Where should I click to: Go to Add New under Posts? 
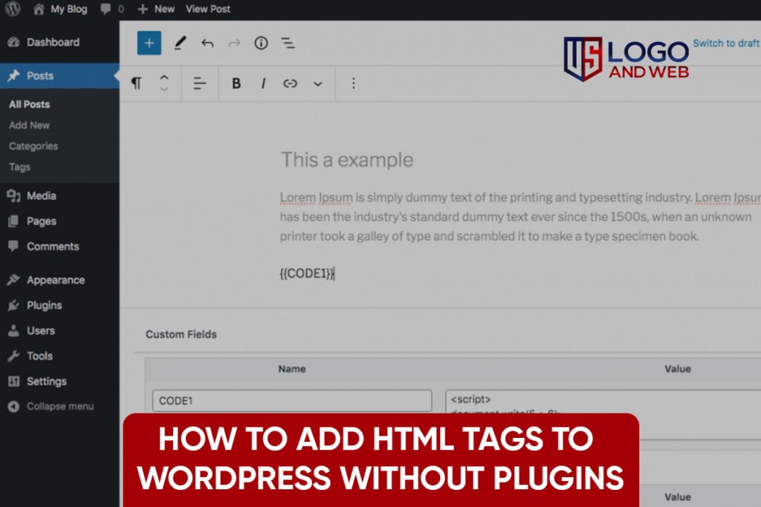(x=29, y=125)
